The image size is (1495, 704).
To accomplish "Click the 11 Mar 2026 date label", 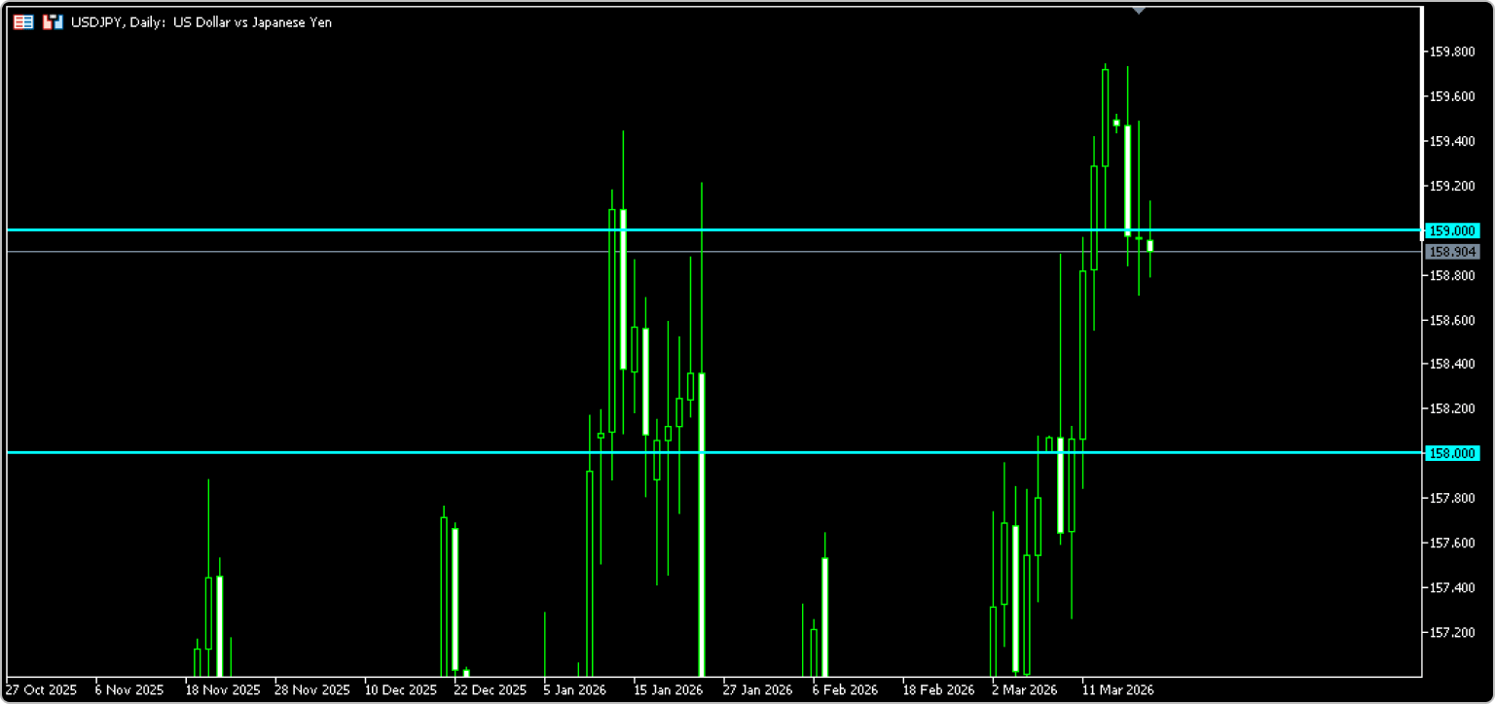I will pos(1117,689).
